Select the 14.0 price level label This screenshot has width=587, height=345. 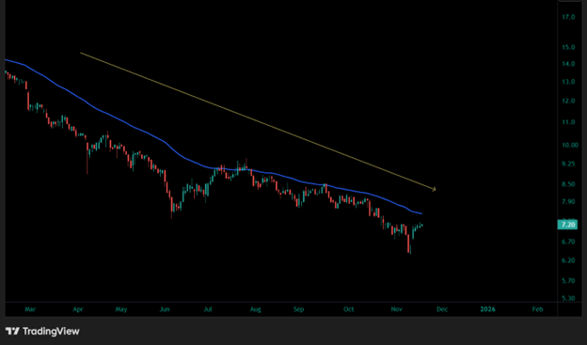point(568,64)
